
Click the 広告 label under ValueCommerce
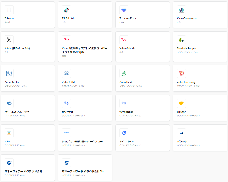click(x=179, y=22)
